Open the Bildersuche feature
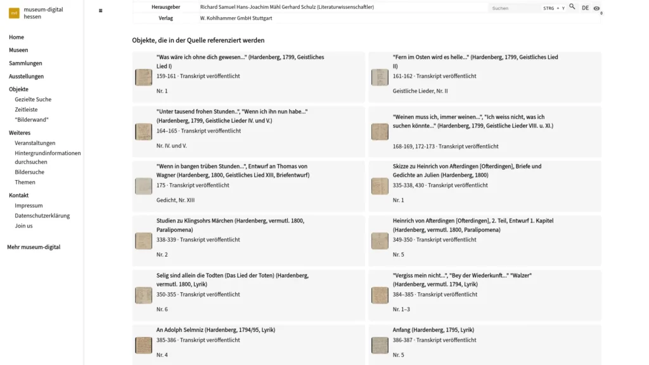The width and height of the screenshot is (649, 365). 29,172
